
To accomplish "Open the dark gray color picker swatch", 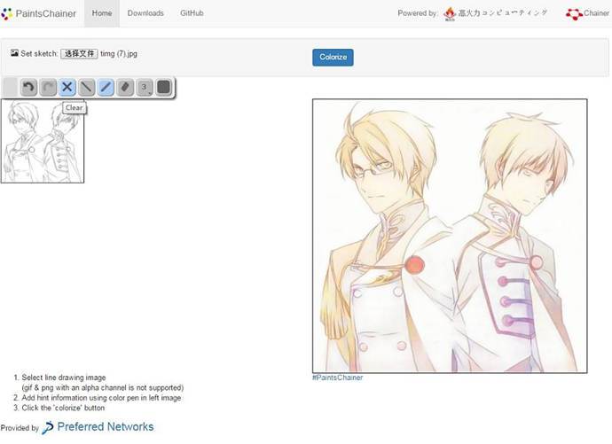I will tap(163, 87).
